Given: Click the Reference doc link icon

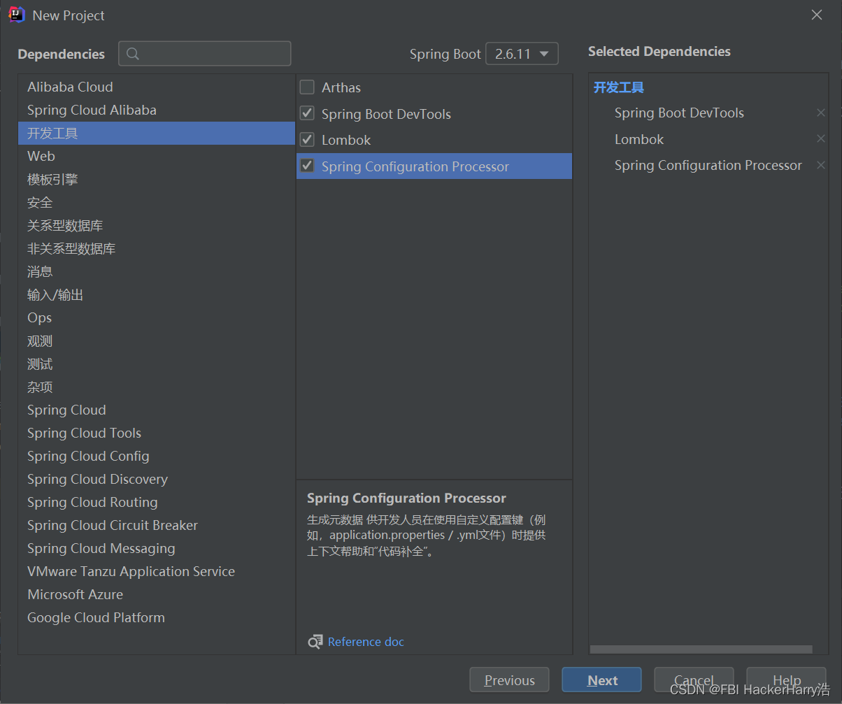Looking at the screenshot, I should click(x=315, y=642).
